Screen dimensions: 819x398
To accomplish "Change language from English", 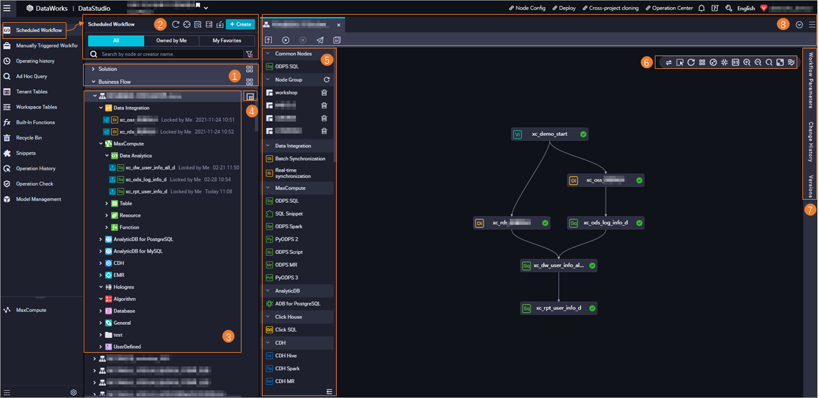I will click(x=746, y=8).
